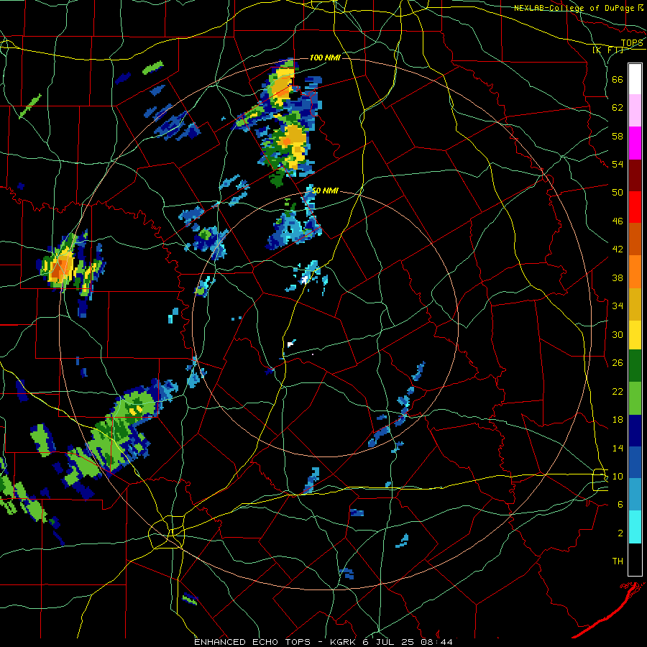Click the legend value '18'
Viewport: 647px width, 647px height.
[618, 420]
